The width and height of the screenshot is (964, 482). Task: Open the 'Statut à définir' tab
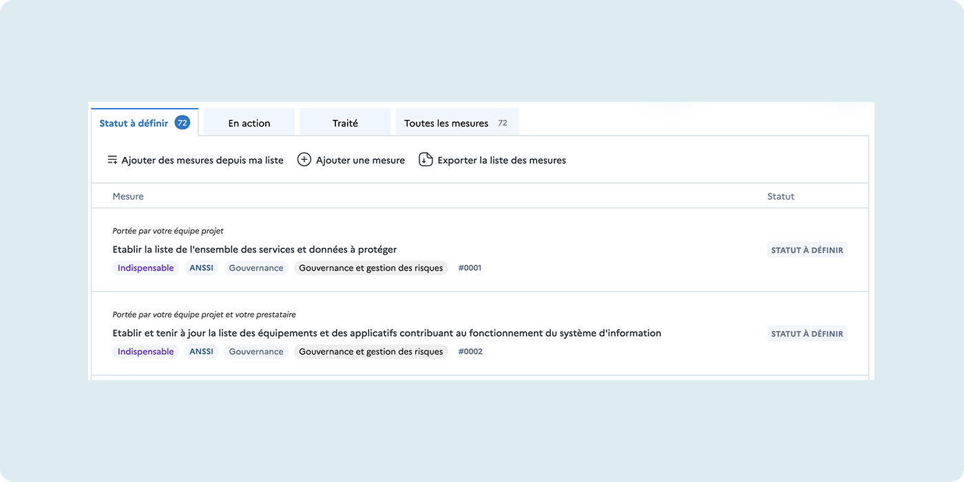tap(134, 123)
